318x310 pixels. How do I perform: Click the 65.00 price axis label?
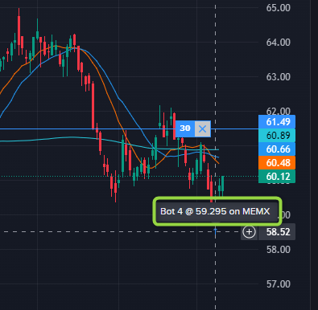tap(278, 8)
